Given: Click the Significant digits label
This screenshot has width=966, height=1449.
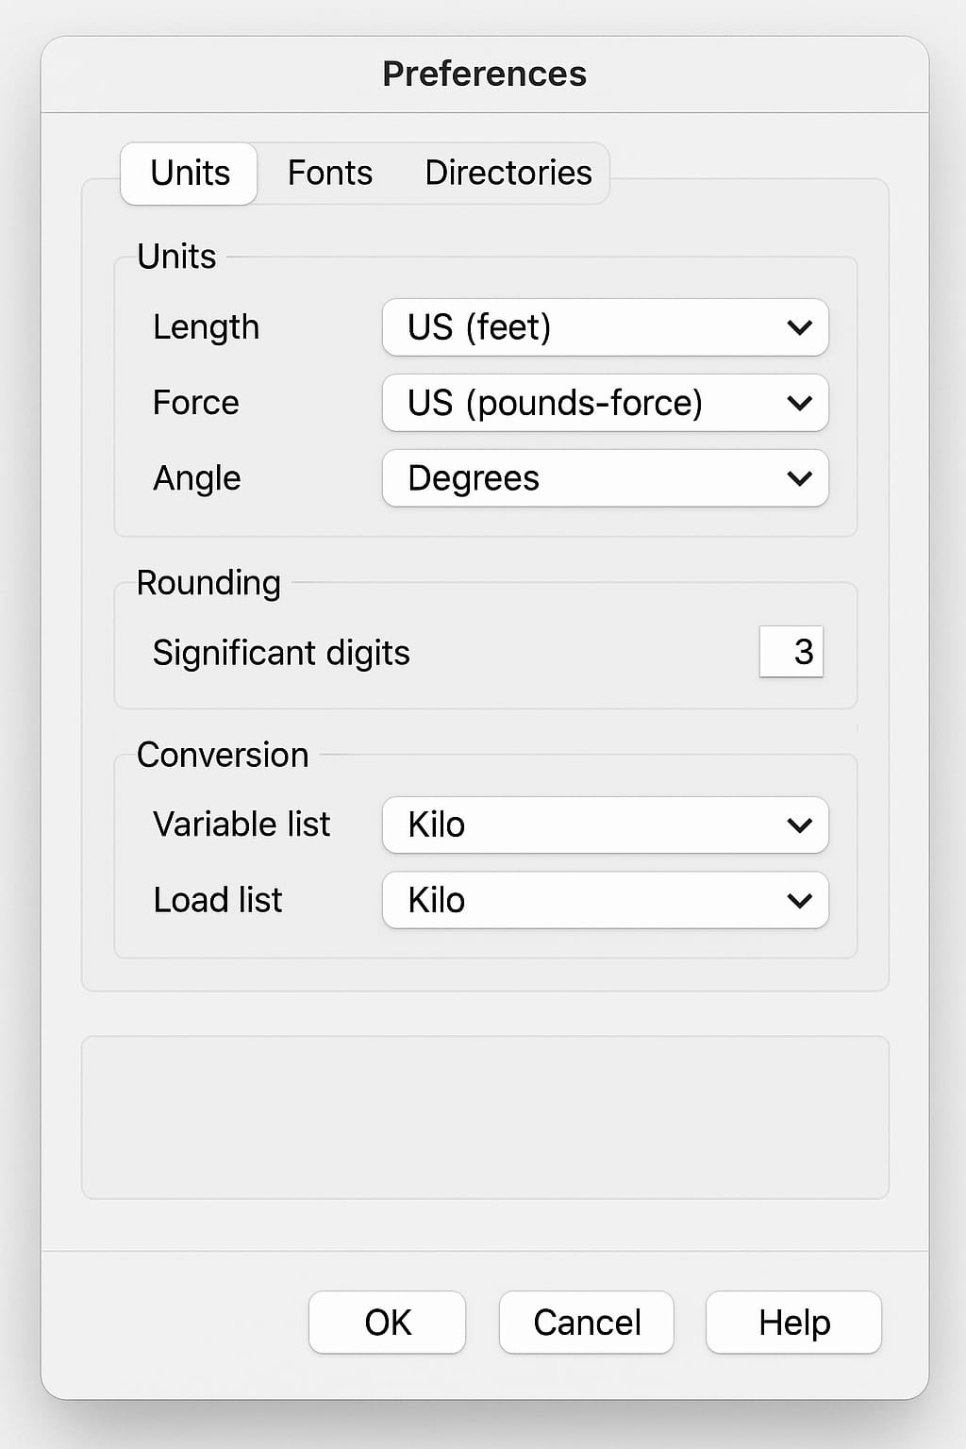Looking at the screenshot, I should (281, 653).
